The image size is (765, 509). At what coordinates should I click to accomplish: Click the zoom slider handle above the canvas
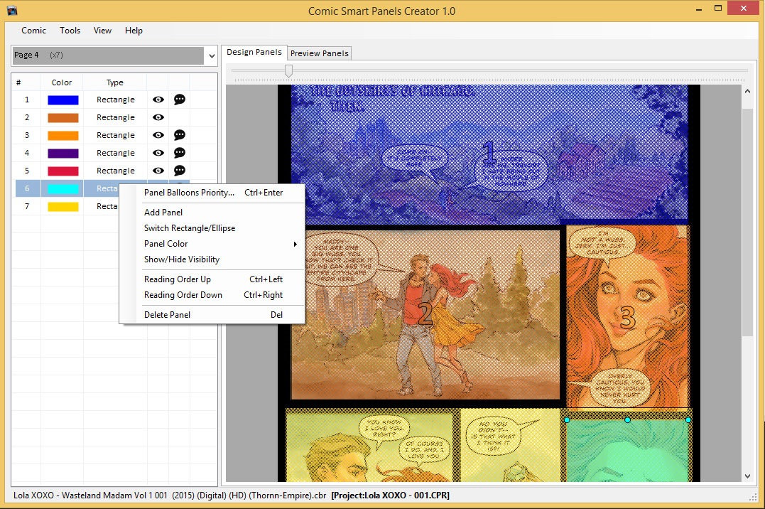(x=288, y=70)
